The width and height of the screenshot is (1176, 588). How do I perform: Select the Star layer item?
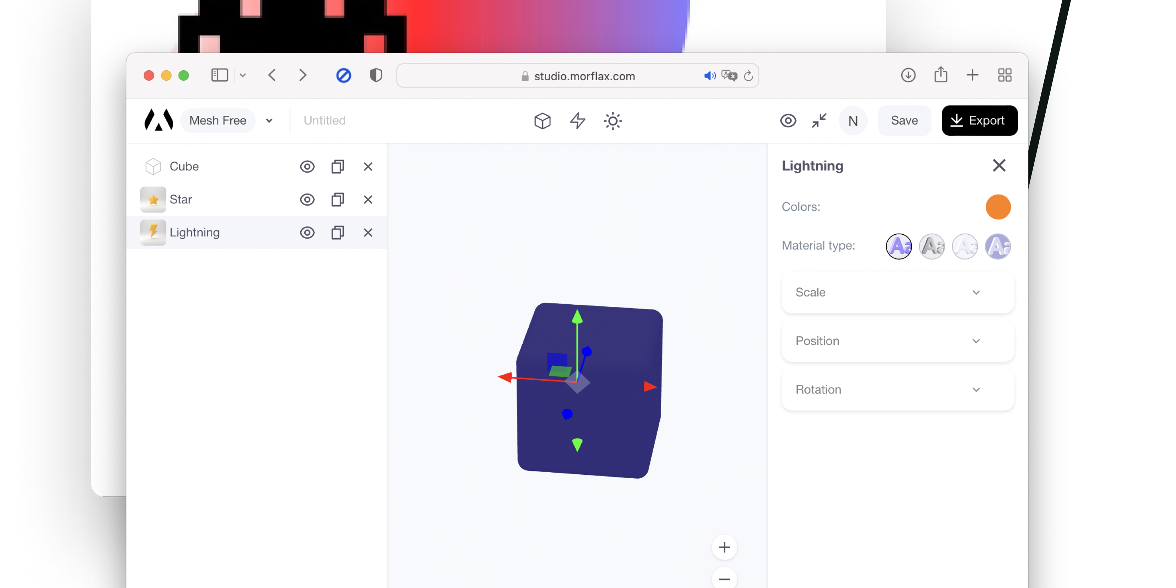pyautogui.click(x=181, y=200)
